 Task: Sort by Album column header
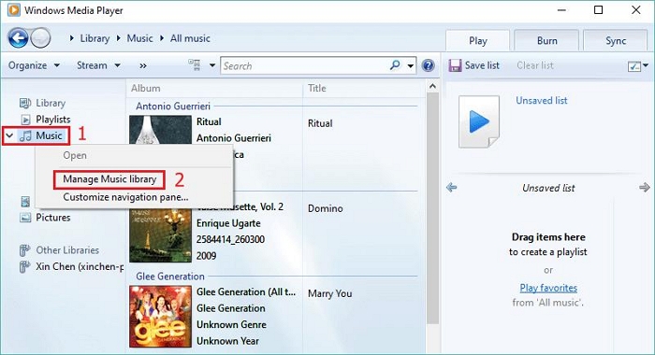coord(146,89)
